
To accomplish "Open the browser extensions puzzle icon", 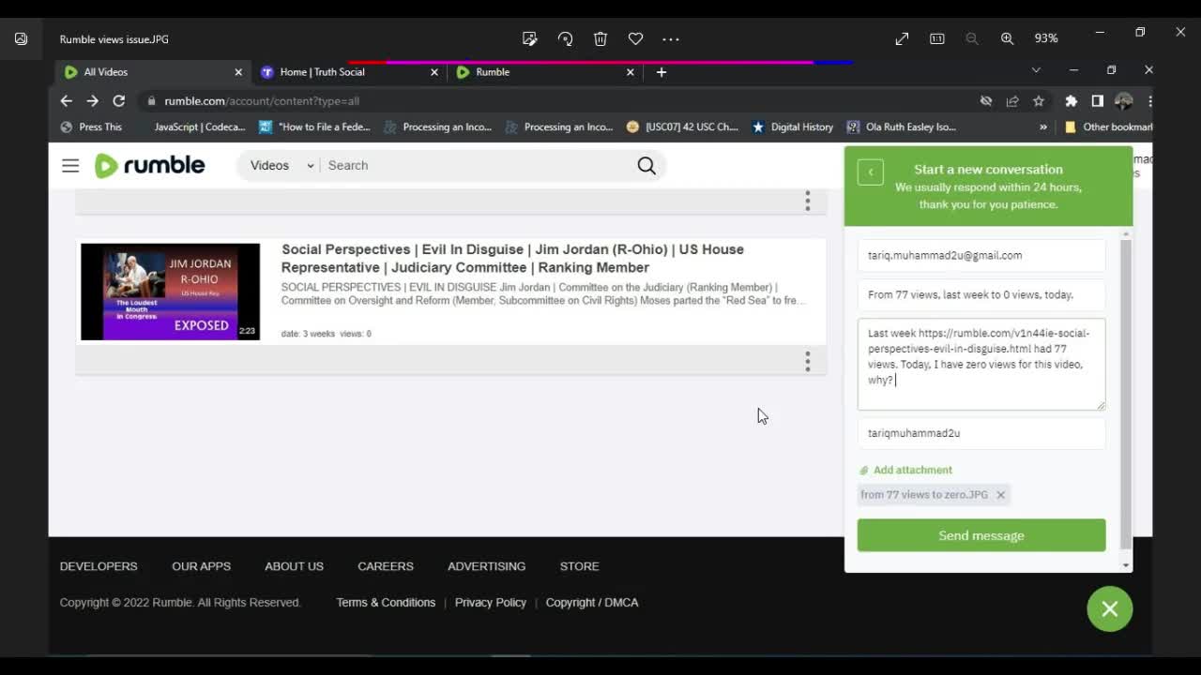I will 1071,100.
